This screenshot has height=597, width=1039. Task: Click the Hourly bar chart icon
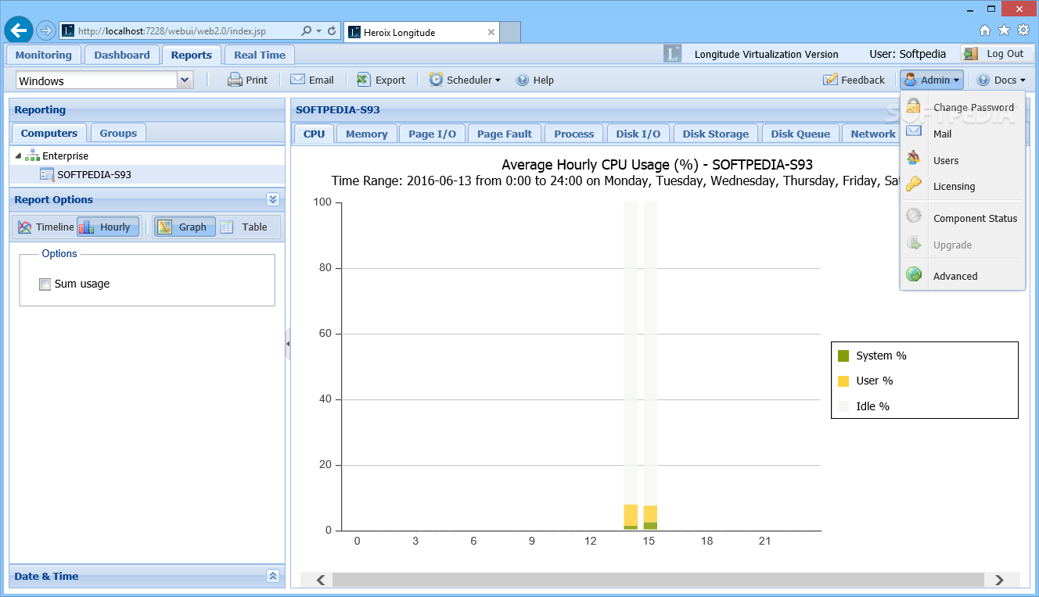click(x=86, y=227)
